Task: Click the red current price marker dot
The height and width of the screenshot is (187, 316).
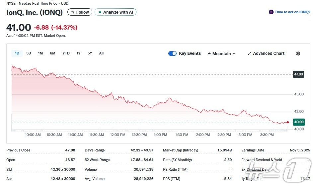Action: (x=287, y=122)
